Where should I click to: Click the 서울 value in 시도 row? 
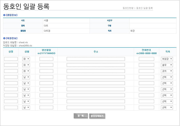pyautogui.click(x=46, y=20)
